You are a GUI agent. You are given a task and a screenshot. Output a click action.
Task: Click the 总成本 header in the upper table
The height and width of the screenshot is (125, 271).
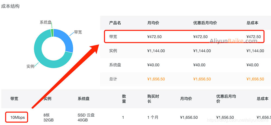252,23
